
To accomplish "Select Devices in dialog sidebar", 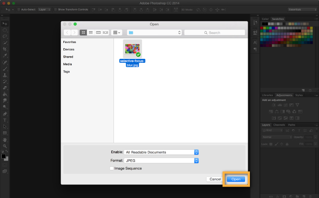I will point(69,49).
